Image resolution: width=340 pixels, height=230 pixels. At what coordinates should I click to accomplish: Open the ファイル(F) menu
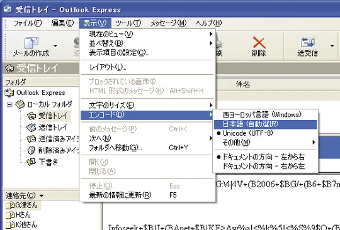pyautogui.click(x=28, y=23)
